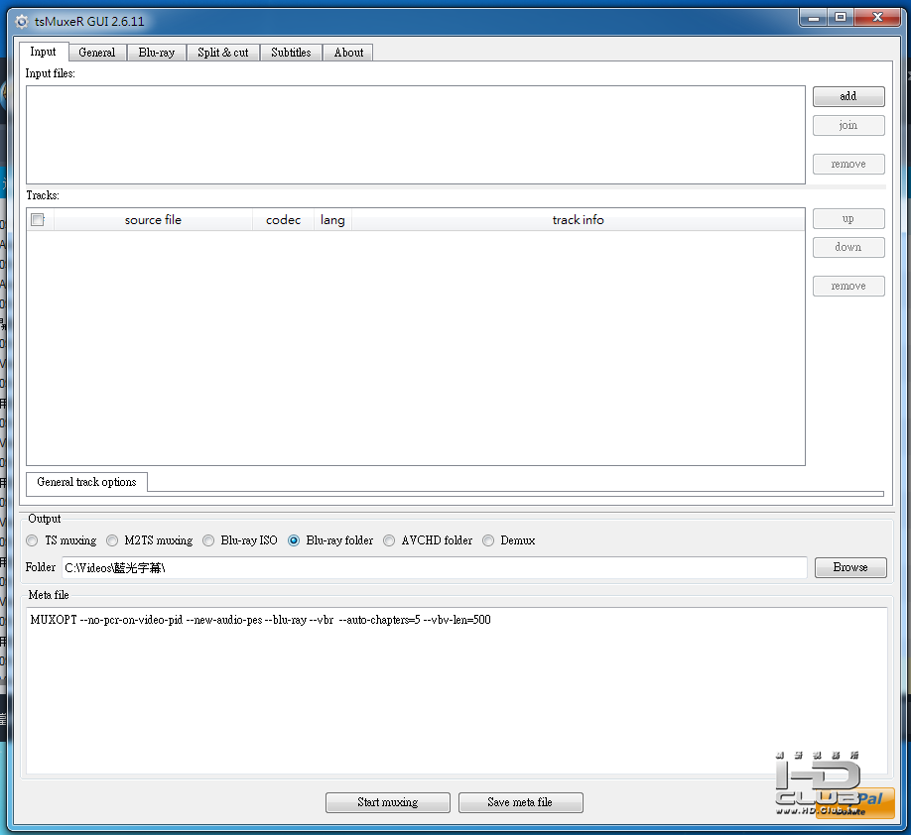Click the tsMuxeR gear icon in title bar
Viewport: 911px width, 835px height.
pos(22,22)
